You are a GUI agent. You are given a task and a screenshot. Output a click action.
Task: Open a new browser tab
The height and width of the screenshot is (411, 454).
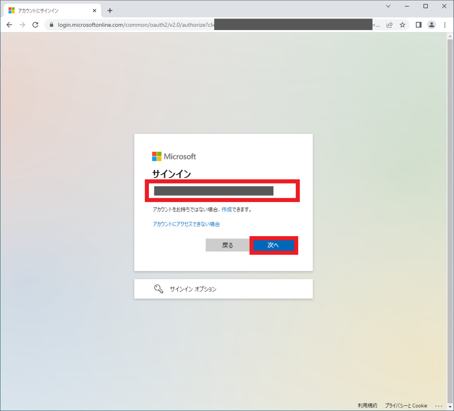pyautogui.click(x=110, y=11)
